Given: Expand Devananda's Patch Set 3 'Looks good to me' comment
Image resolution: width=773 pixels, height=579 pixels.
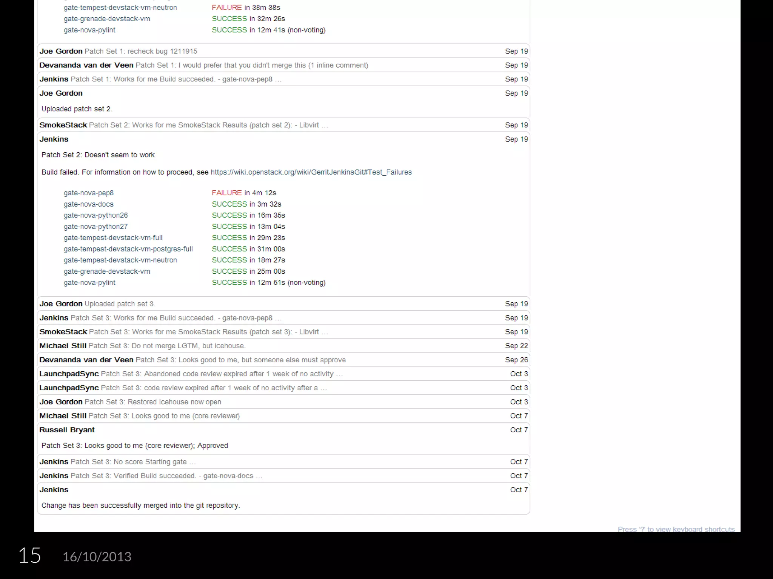Looking at the screenshot, I should point(283,360).
